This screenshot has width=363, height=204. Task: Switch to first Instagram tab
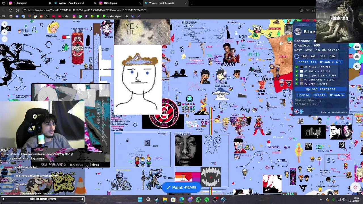pos(30,3)
